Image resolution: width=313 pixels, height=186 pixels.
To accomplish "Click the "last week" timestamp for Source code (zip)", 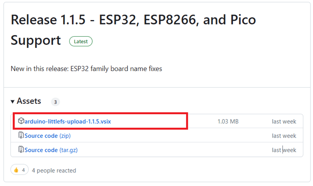I will point(284,136).
